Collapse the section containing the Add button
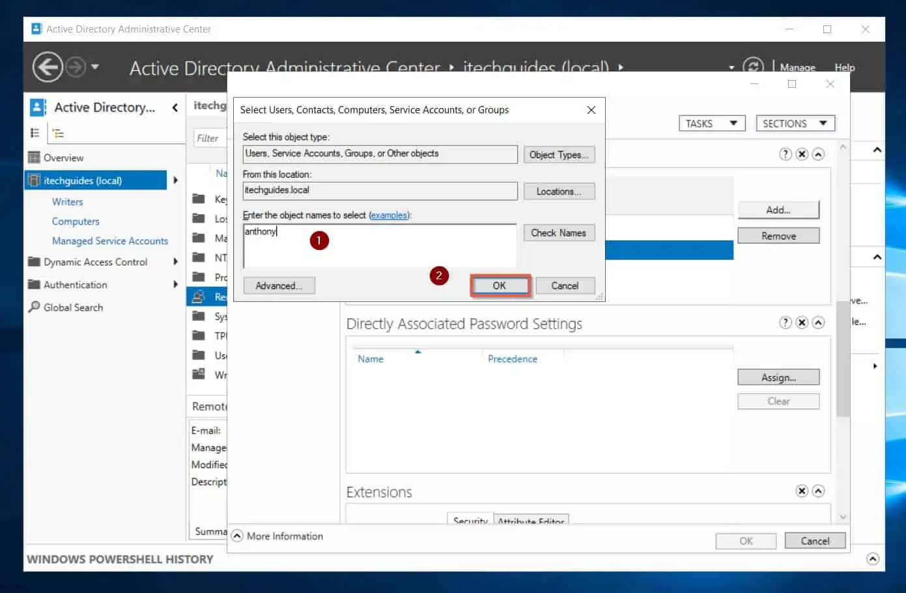 tap(819, 154)
